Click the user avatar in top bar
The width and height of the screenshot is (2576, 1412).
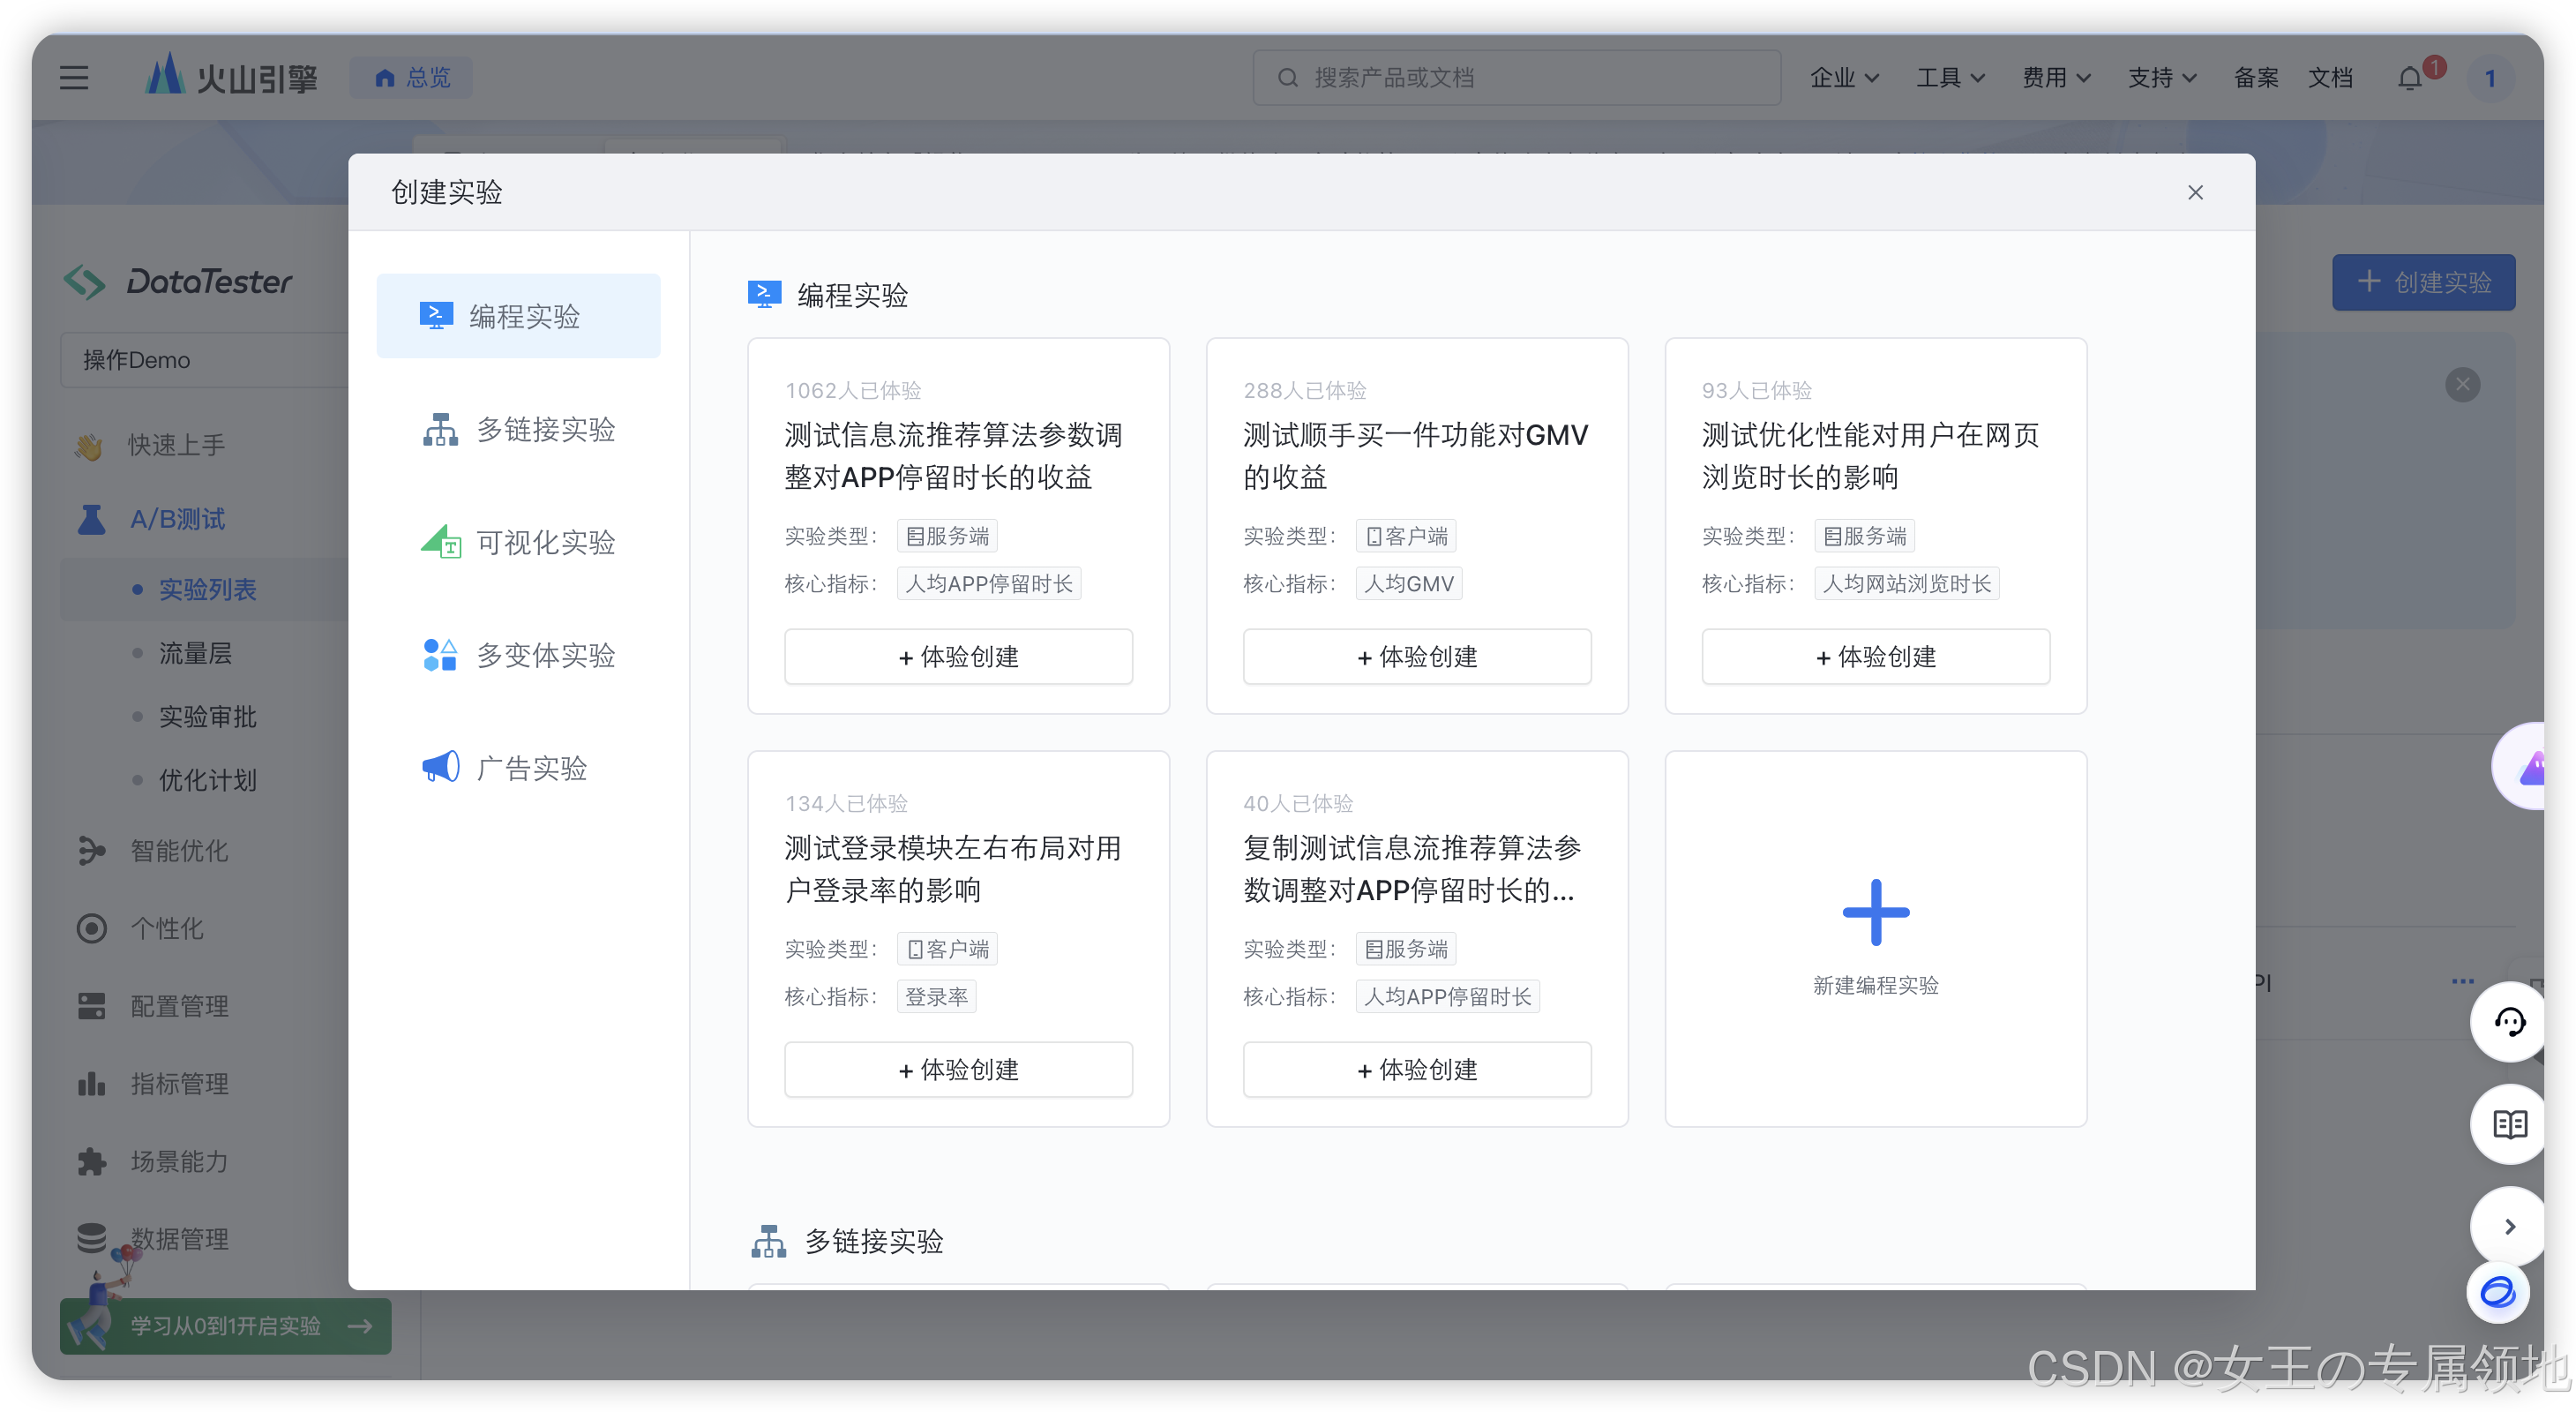coord(2490,78)
